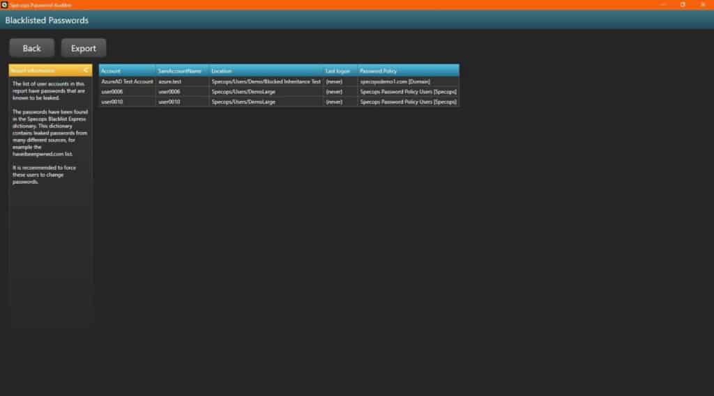Click the azure.test SamAccountName cell
714x396 pixels.
click(x=182, y=82)
